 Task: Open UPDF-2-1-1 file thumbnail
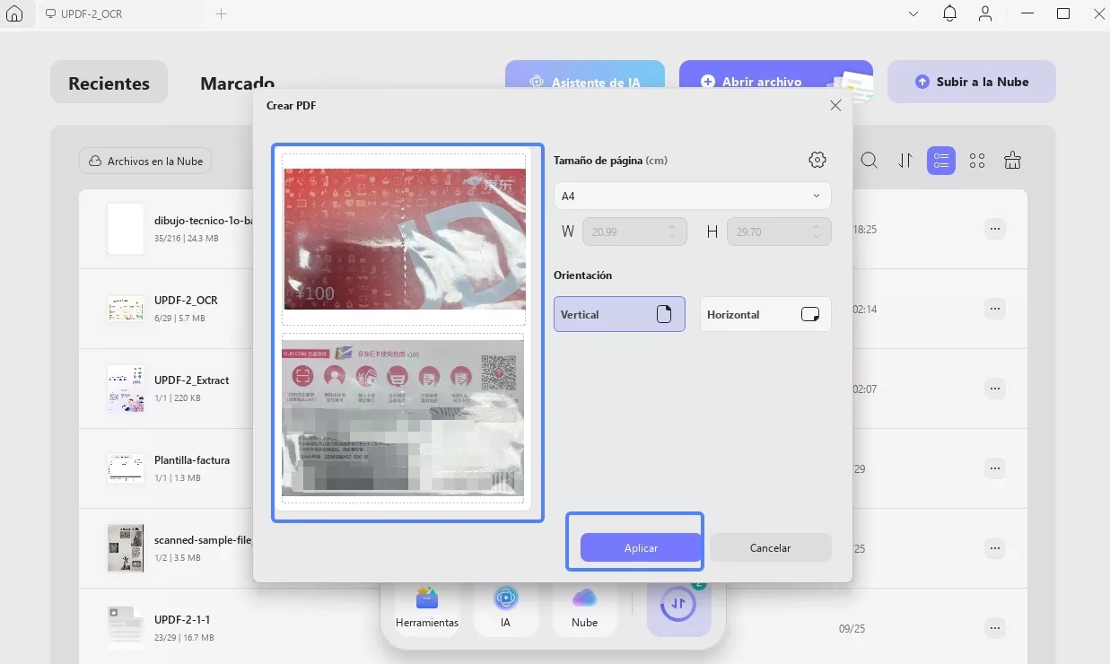pyautogui.click(x=125, y=628)
